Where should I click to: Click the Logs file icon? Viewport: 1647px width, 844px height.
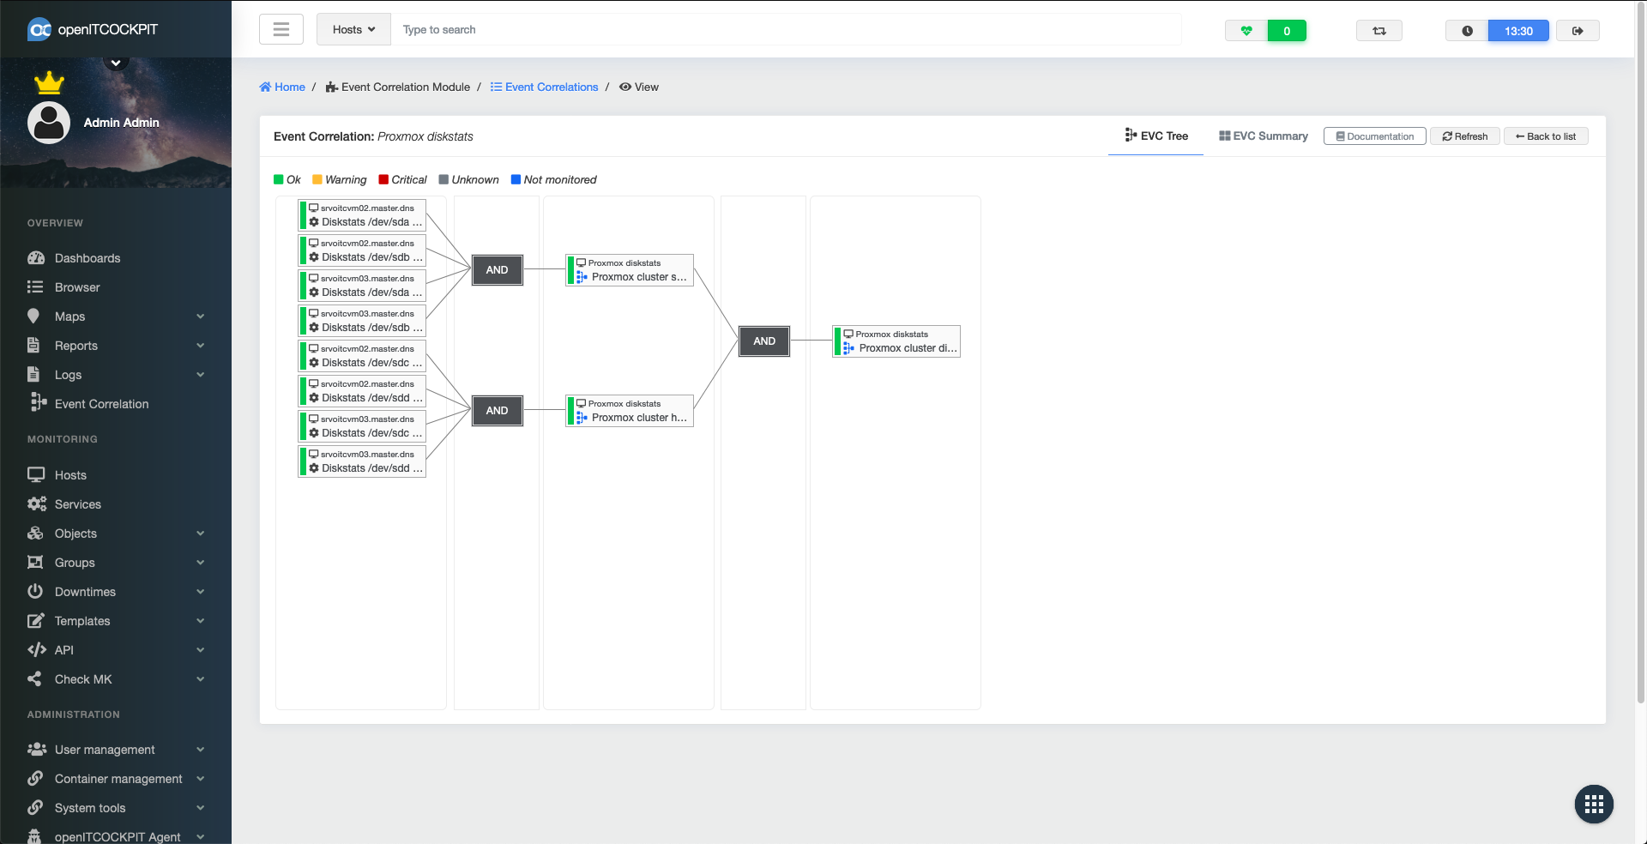click(33, 375)
